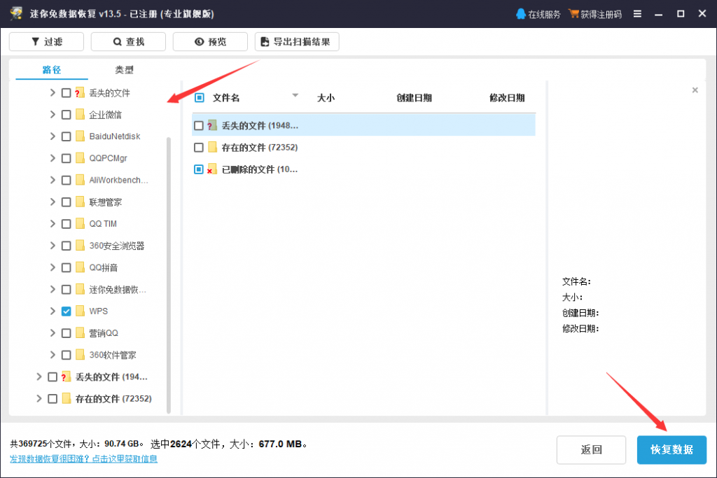717x478 pixels.
Task: Select the 迷你兔数据恢... folder icon
Action: 80,289
